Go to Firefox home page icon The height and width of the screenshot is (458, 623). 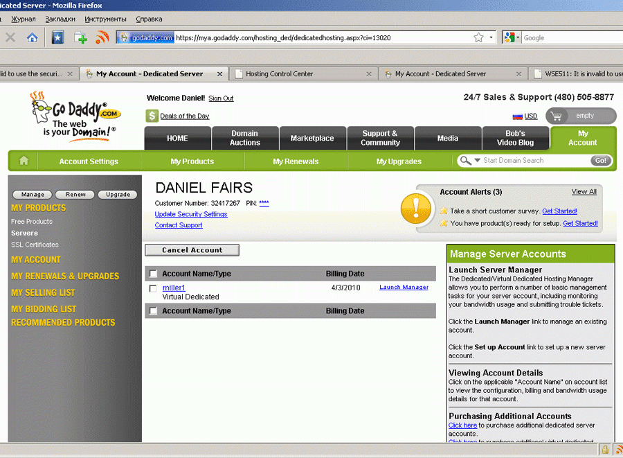(x=32, y=38)
